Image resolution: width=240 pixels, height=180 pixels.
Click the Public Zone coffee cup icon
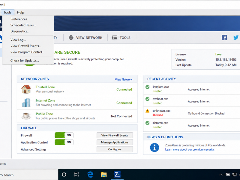tap(26, 116)
